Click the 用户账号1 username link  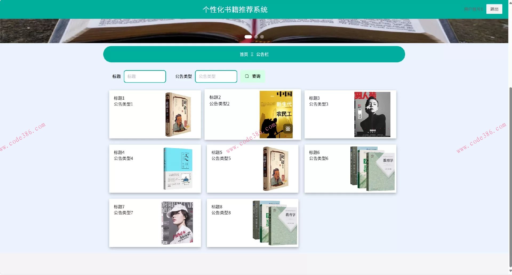point(473,9)
